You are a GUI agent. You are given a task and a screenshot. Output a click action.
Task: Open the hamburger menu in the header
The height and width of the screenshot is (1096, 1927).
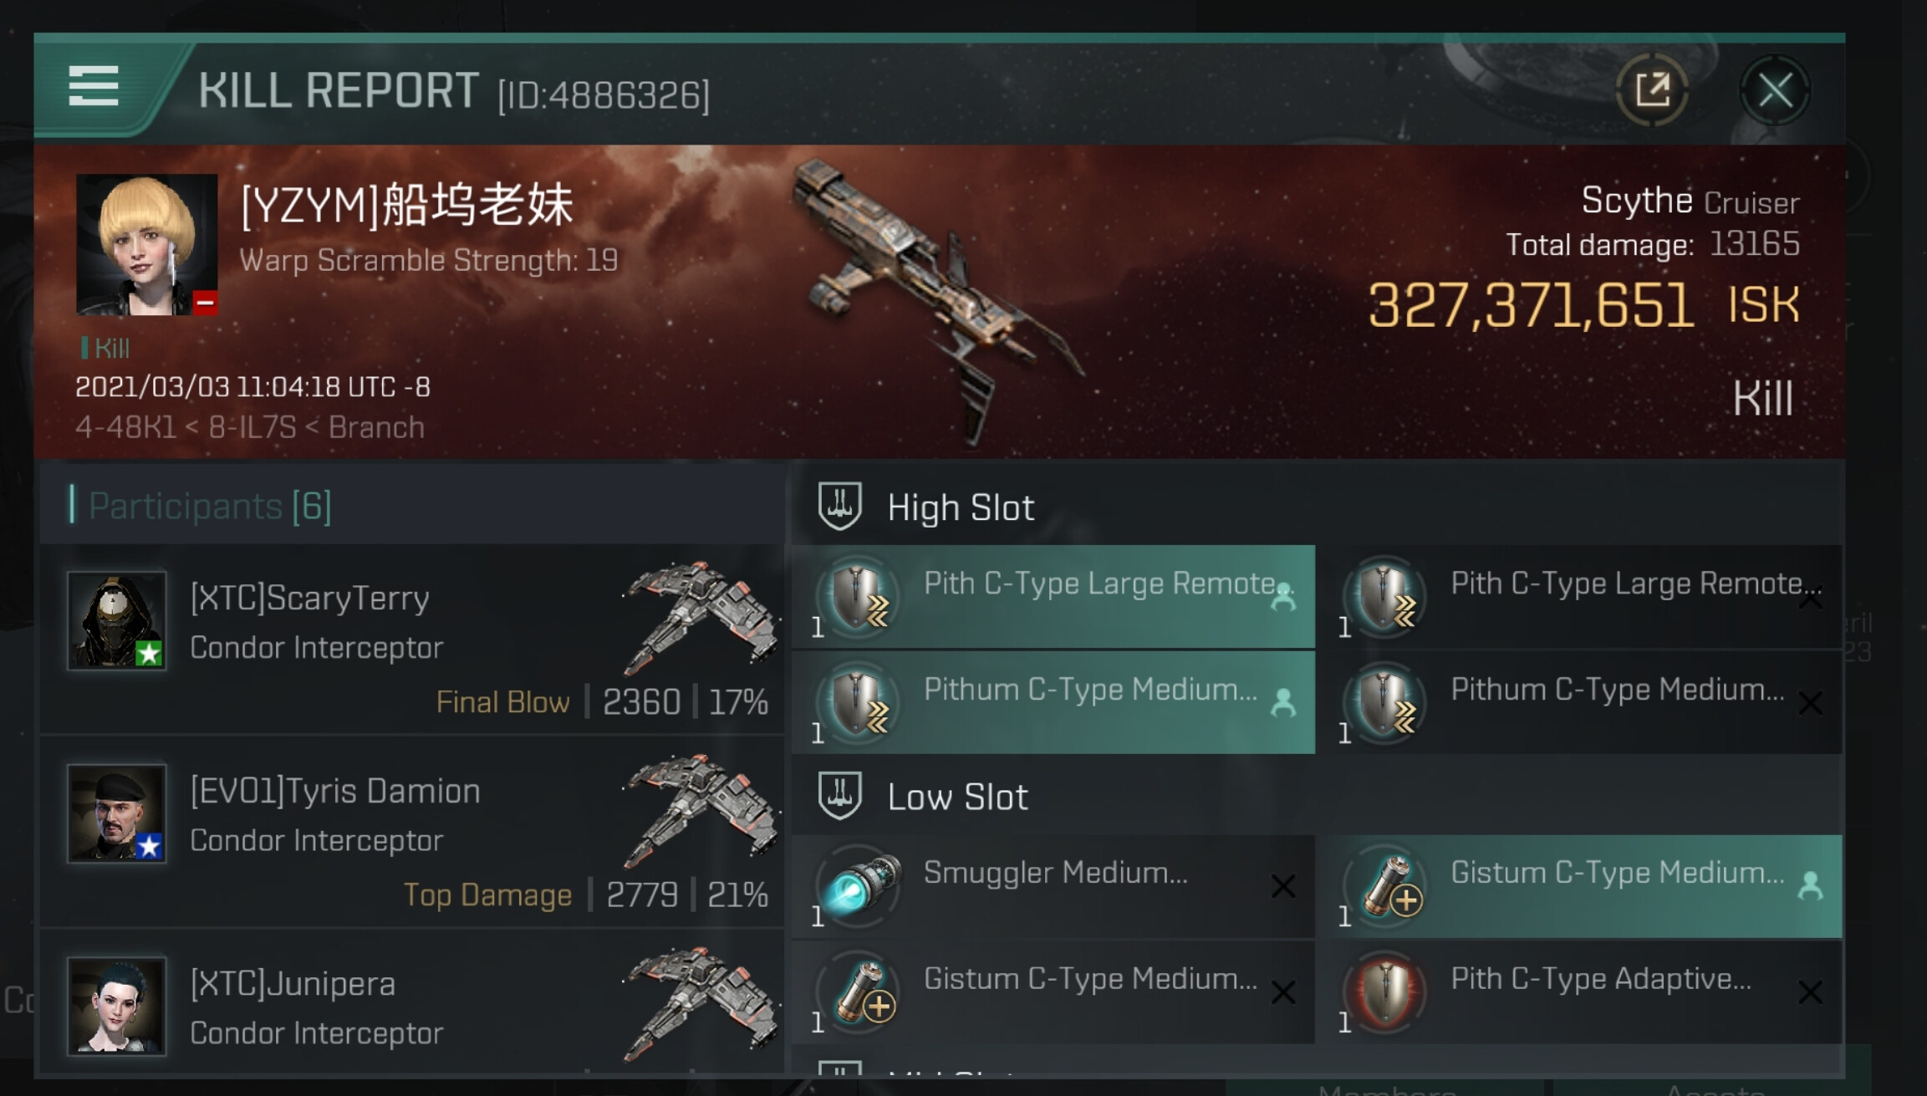click(94, 86)
